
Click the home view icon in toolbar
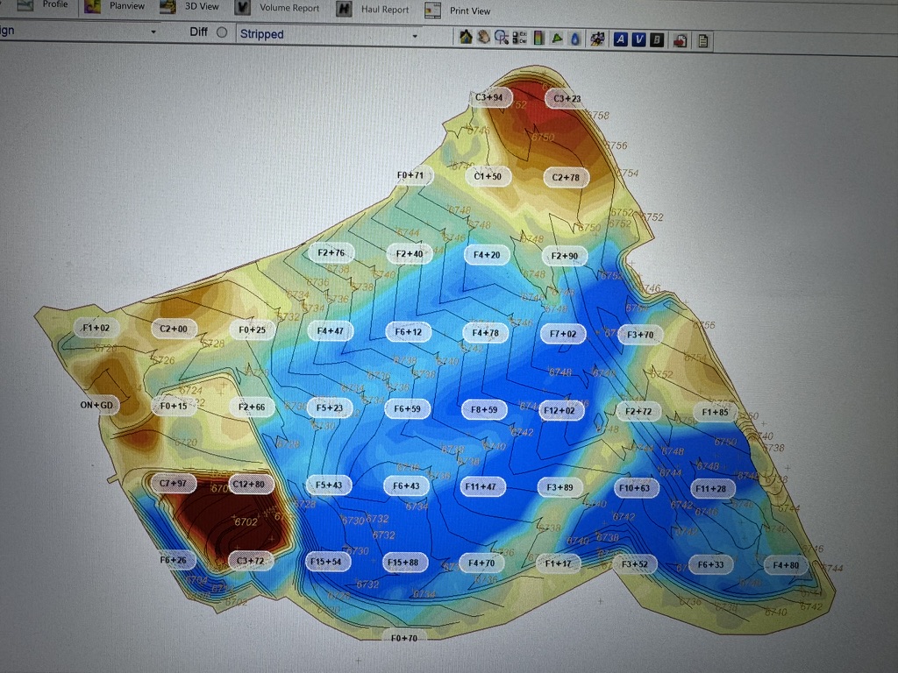click(x=466, y=37)
